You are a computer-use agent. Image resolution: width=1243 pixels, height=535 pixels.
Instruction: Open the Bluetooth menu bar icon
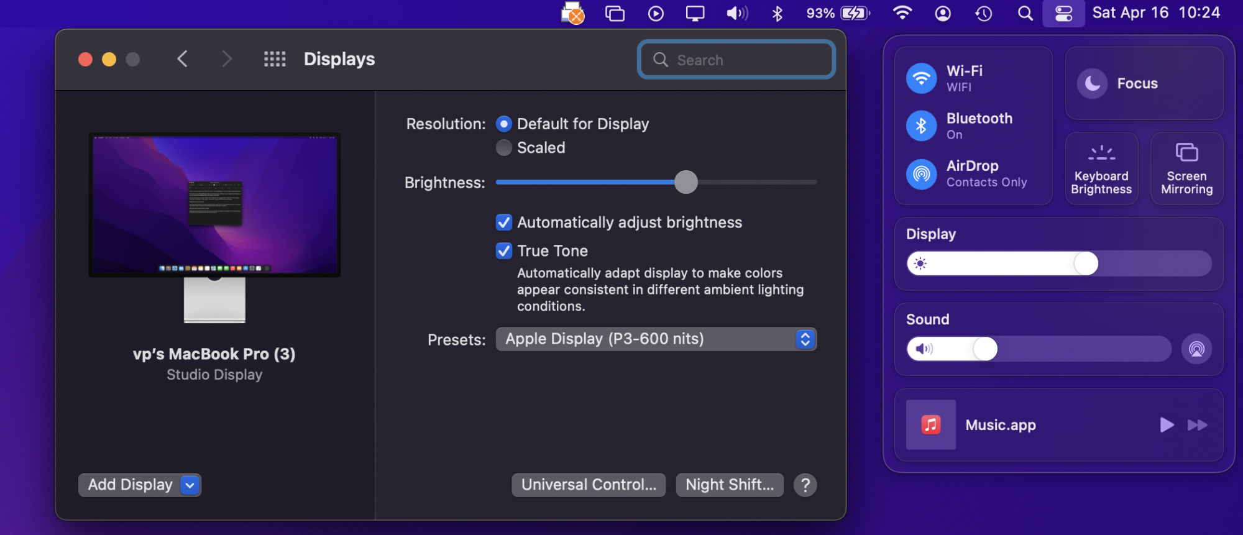click(x=777, y=13)
